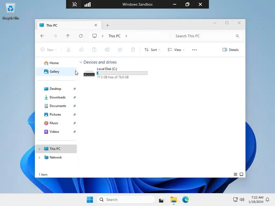Refresh the This PC view
The image size is (275, 206).
pyautogui.click(x=81, y=36)
